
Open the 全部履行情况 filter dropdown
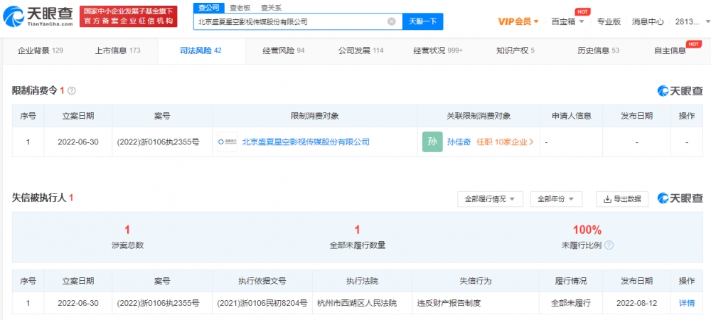tap(490, 199)
